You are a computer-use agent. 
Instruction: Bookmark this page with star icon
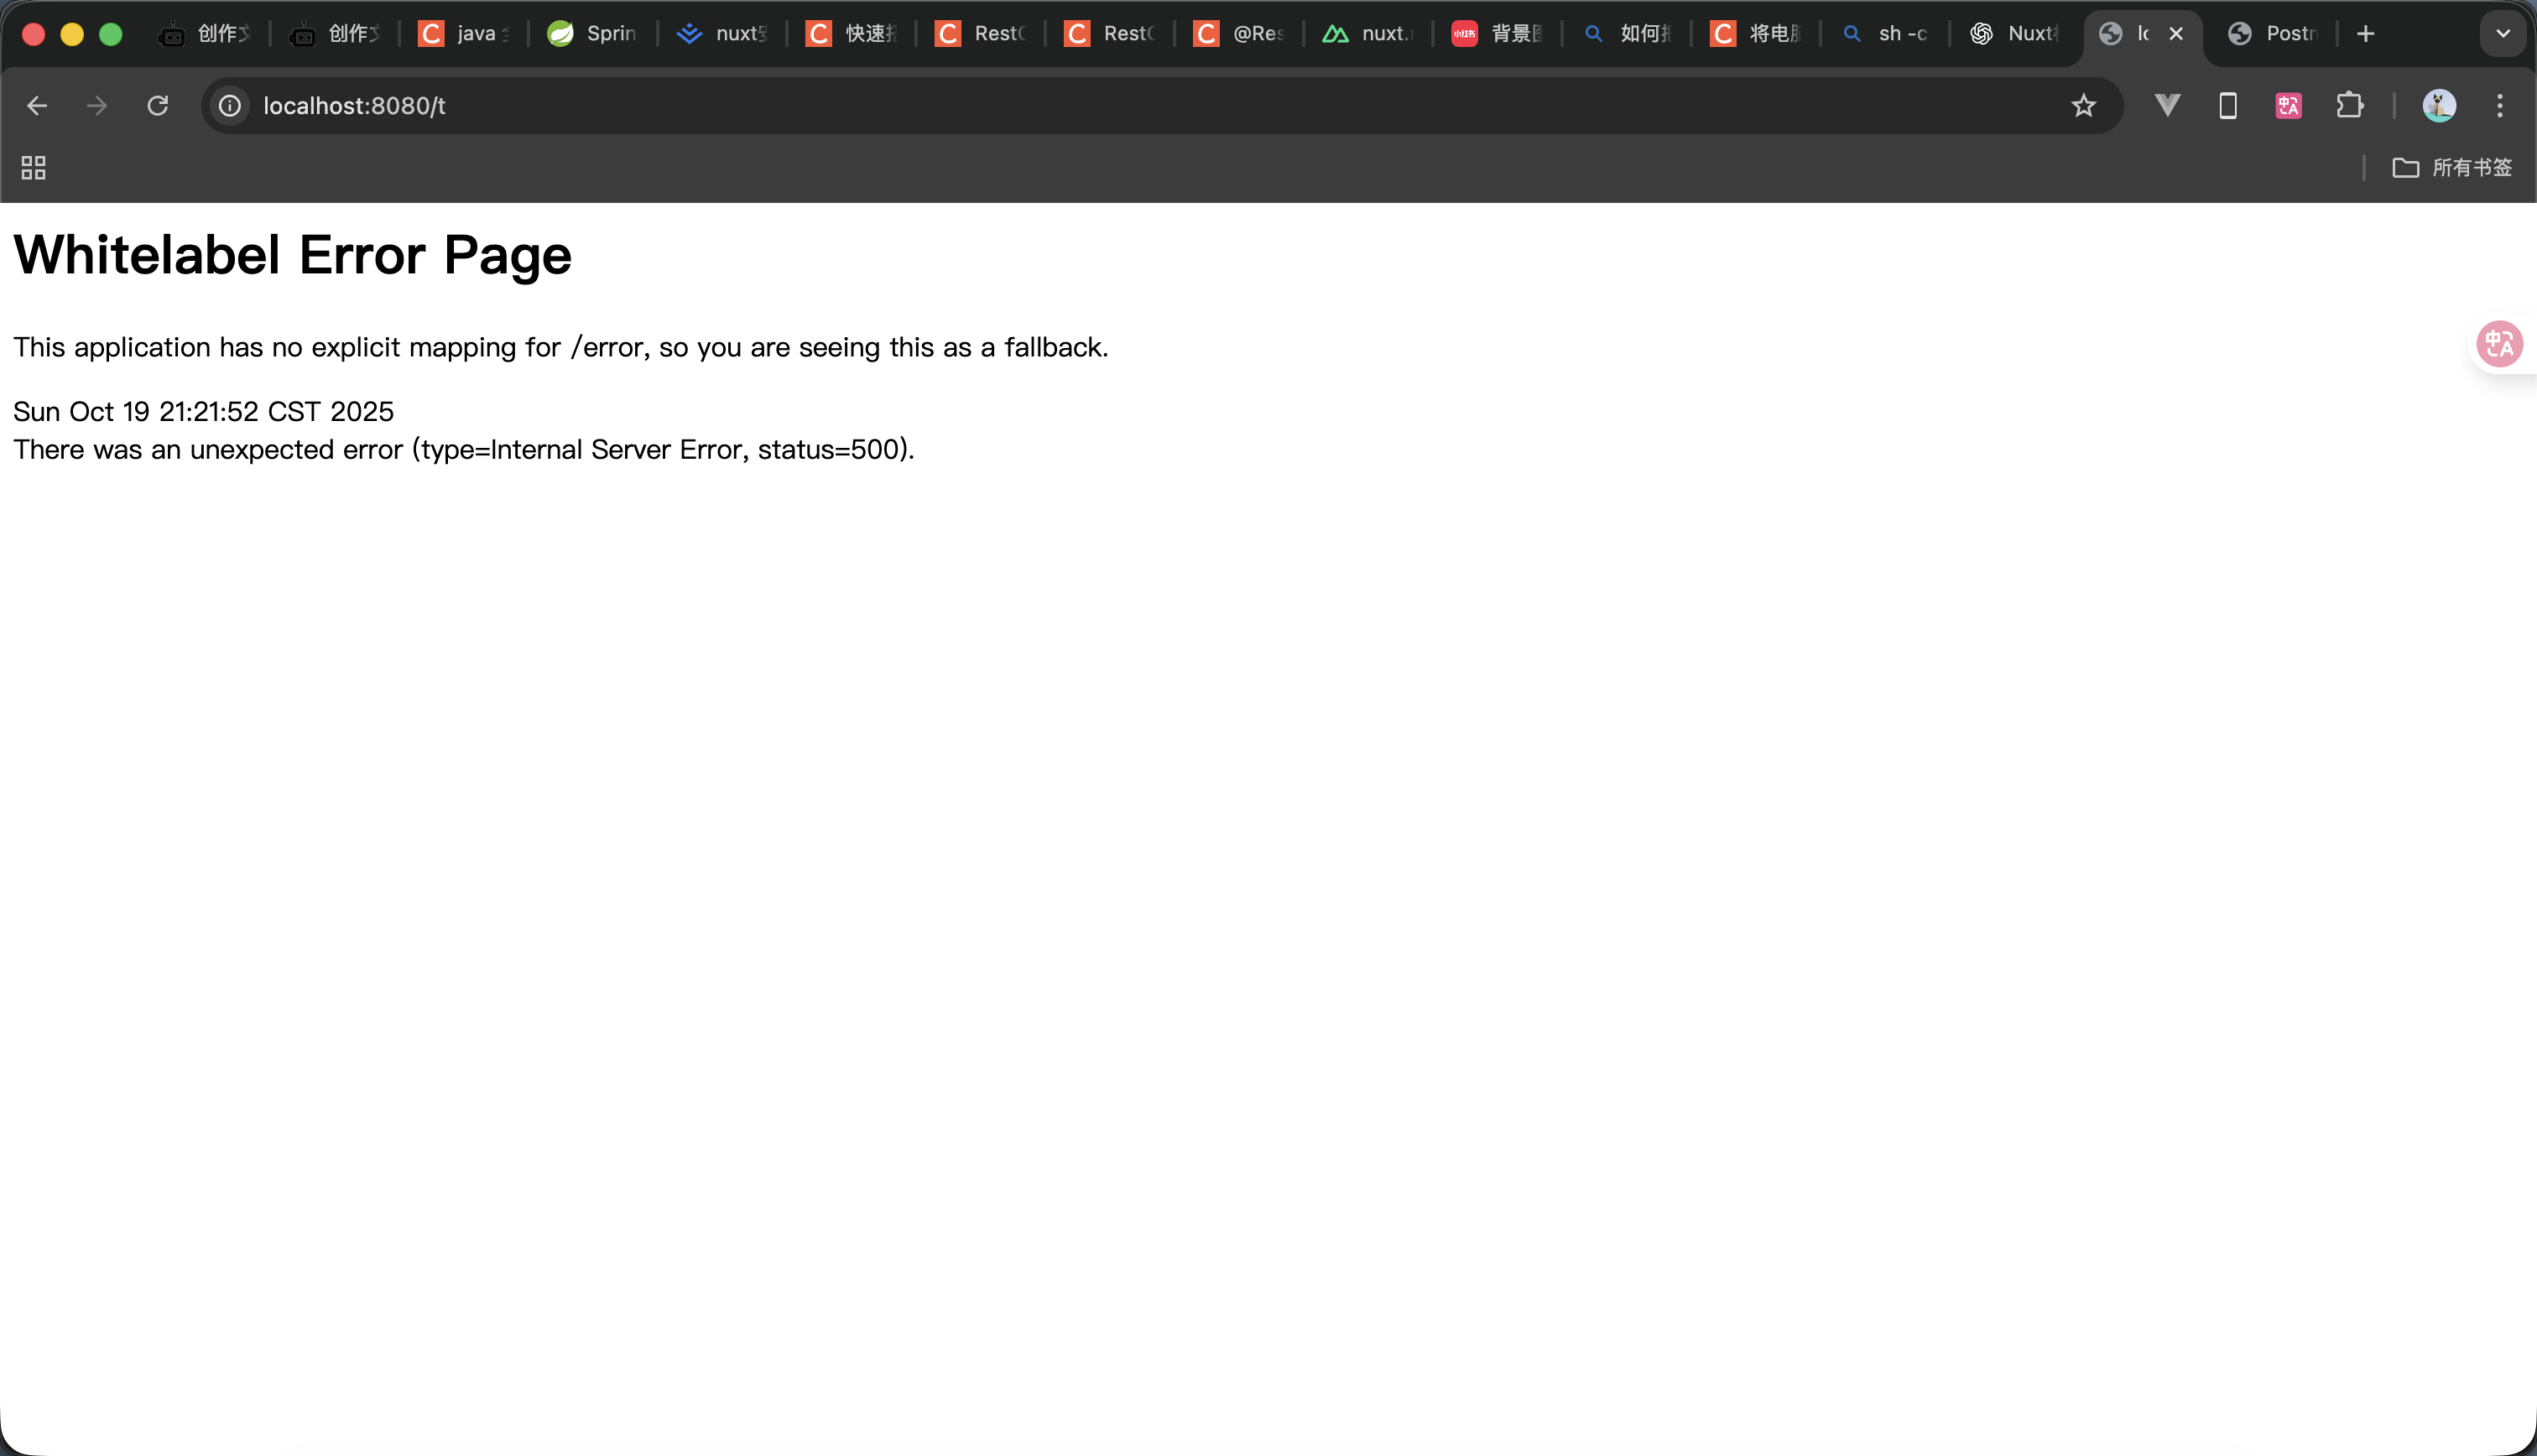[2083, 106]
